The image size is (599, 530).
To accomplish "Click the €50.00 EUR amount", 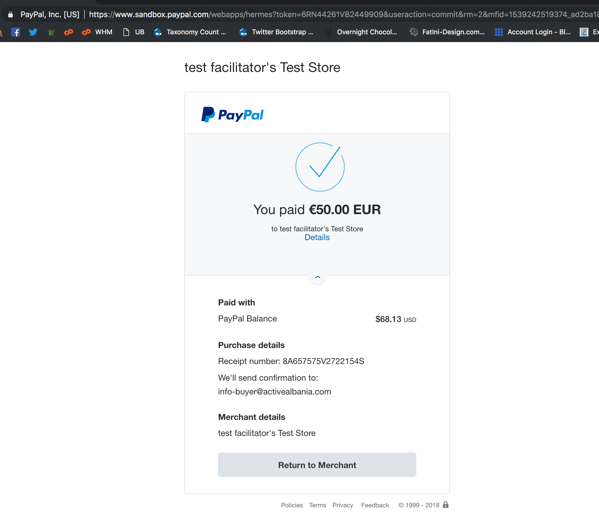I will point(345,209).
